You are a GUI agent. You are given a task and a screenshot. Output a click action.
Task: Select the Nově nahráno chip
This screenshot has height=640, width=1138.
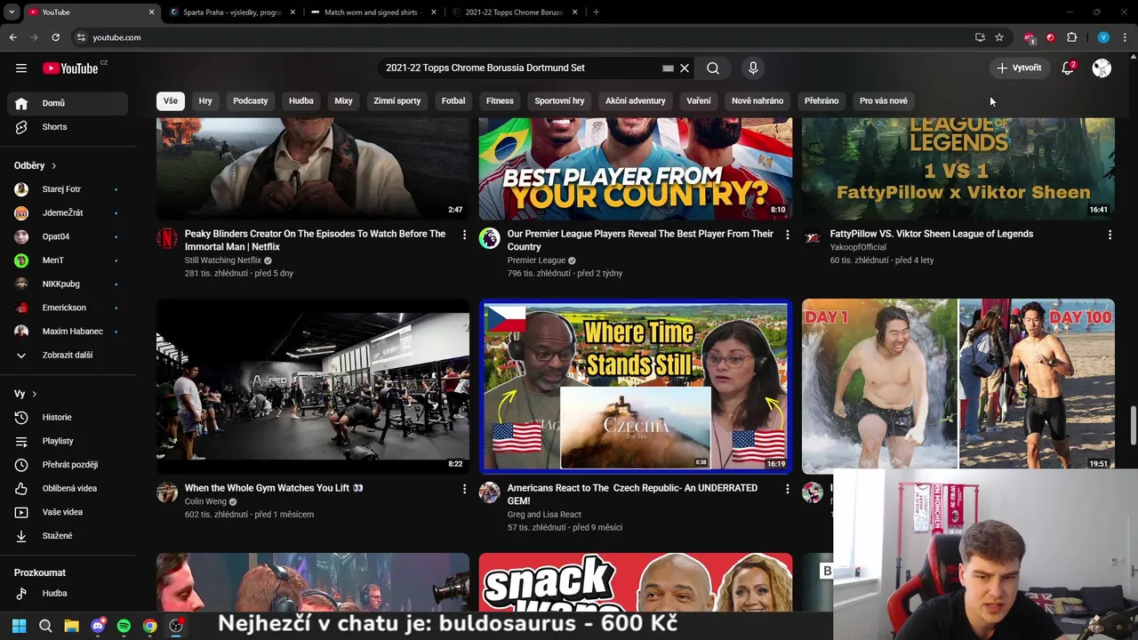757,100
